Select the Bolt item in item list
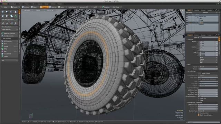Screen dimensions: 221x124 pyautogui.click(x=201, y=19)
